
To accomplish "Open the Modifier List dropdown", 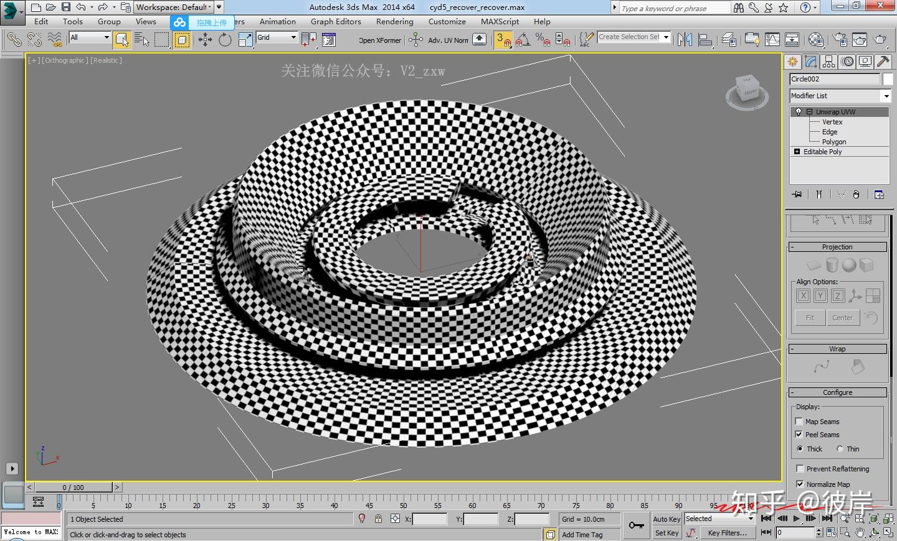I will point(886,96).
